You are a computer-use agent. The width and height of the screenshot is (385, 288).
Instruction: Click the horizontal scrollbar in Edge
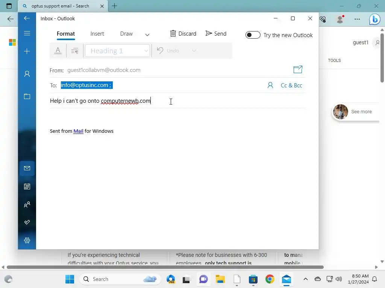(x=165, y=267)
